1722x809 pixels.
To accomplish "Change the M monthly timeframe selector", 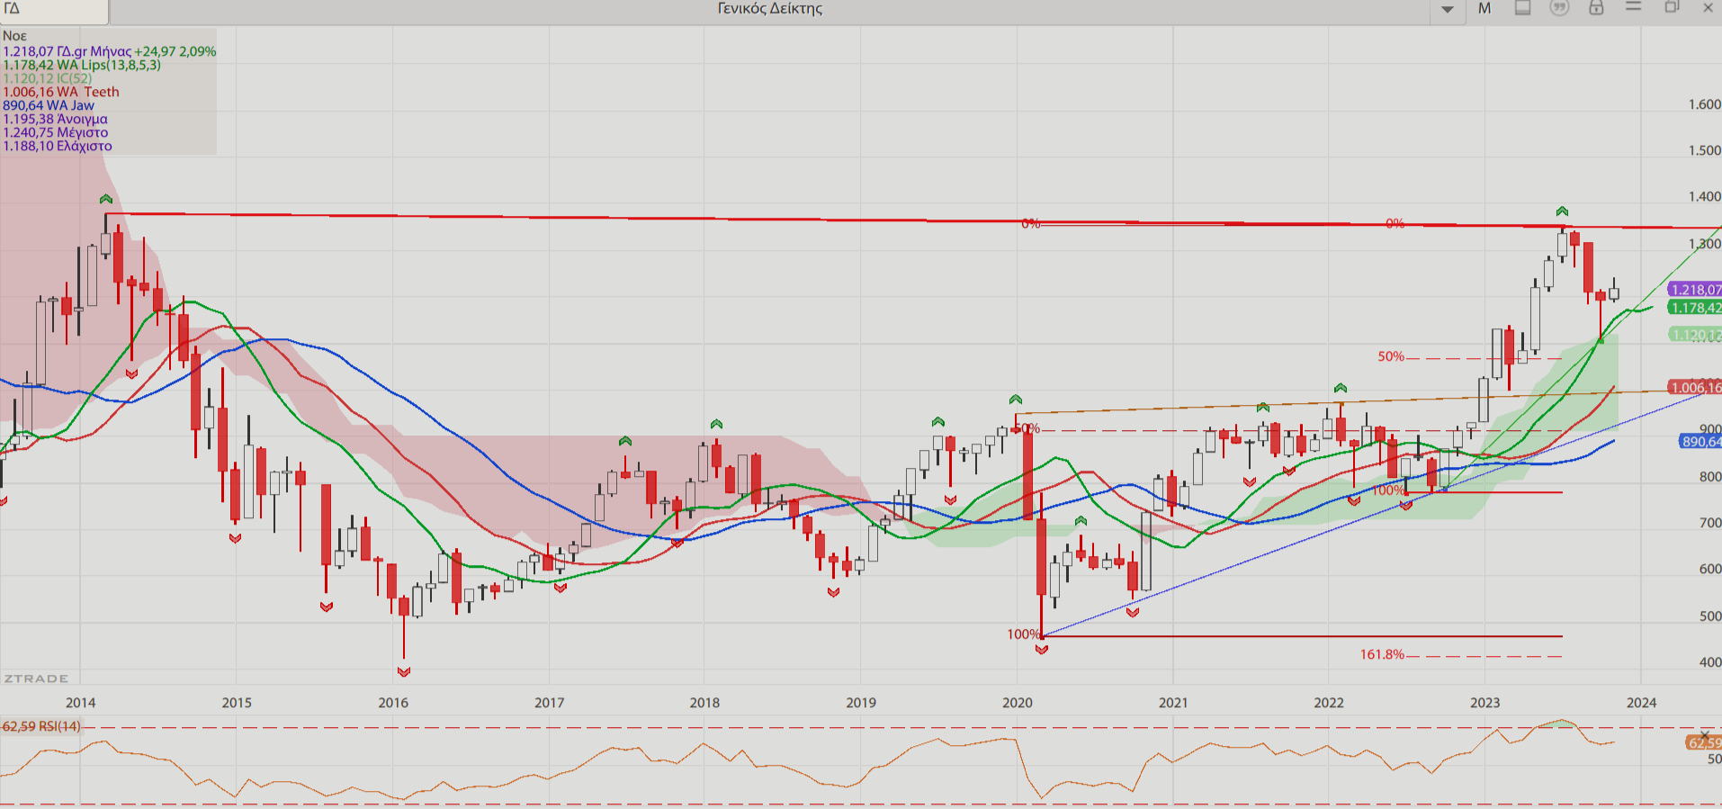I will pyautogui.click(x=1484, y=9).
